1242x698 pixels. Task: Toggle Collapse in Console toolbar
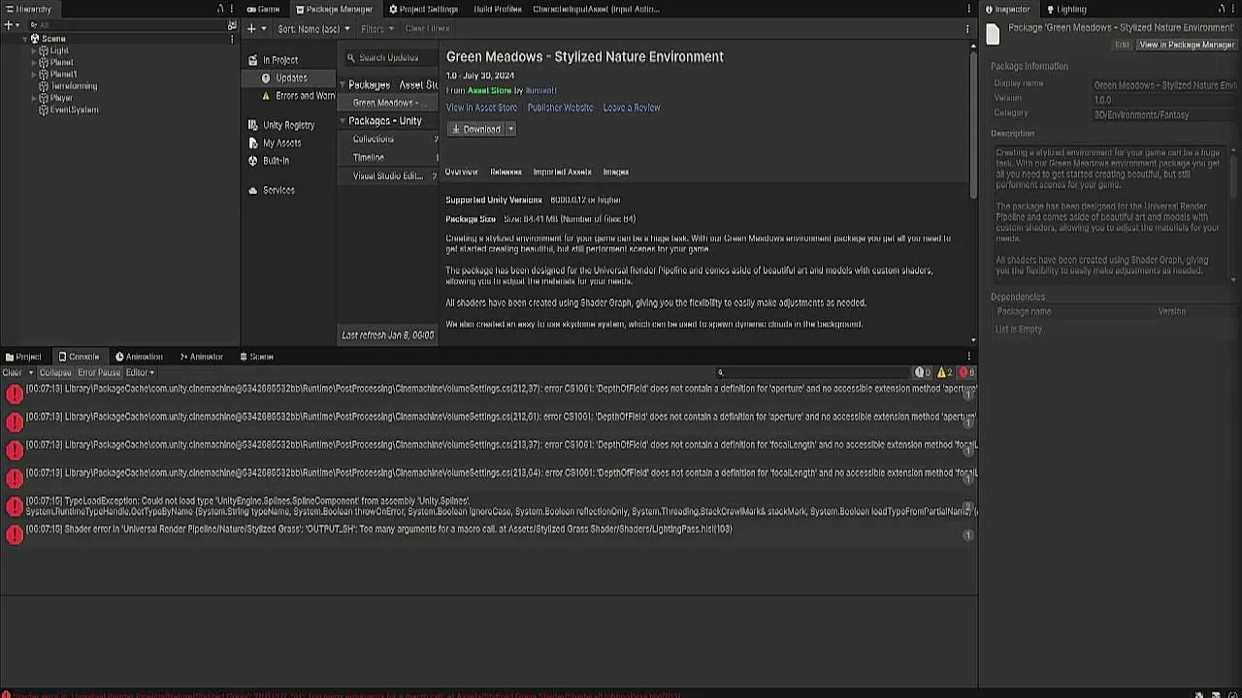point(55,372)
